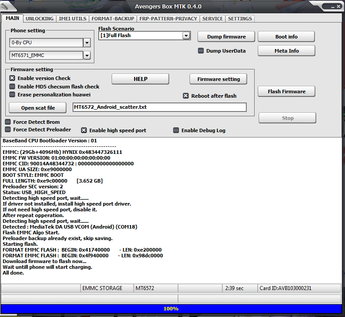Screen dimensions: 345x317
Task: Go to the FORMAT-BACKUP tab
Action: [x=113, y=19]
